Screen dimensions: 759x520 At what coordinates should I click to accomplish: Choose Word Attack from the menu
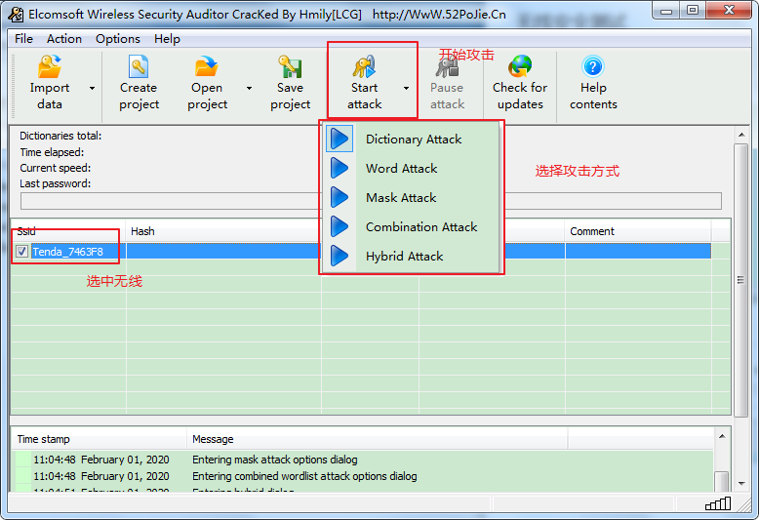pyautogui.click(x=401, y=169)
